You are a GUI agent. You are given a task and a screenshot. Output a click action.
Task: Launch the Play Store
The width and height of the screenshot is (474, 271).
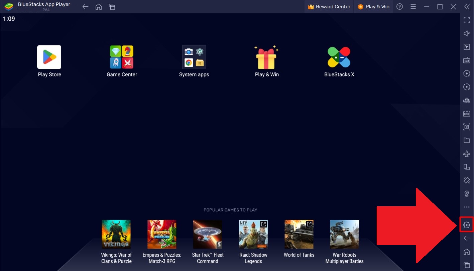pyautogui.click(x=49, y=57)
